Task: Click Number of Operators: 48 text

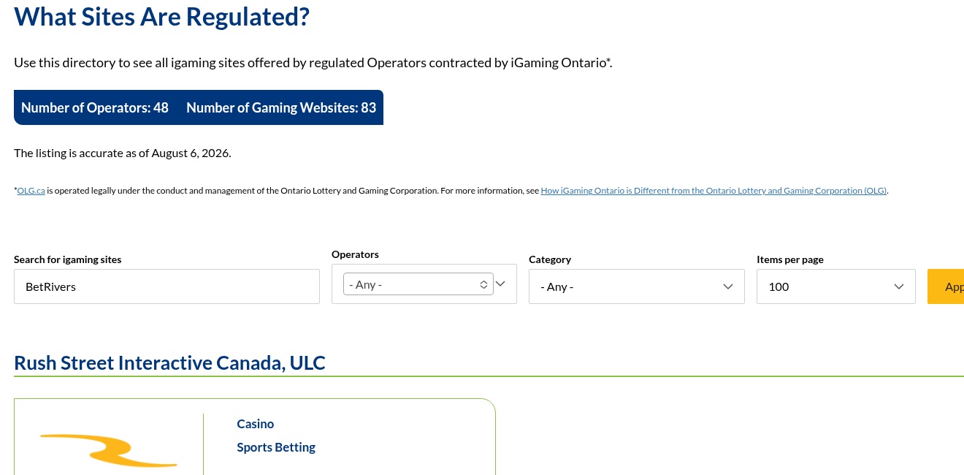Action: point(95,107)
